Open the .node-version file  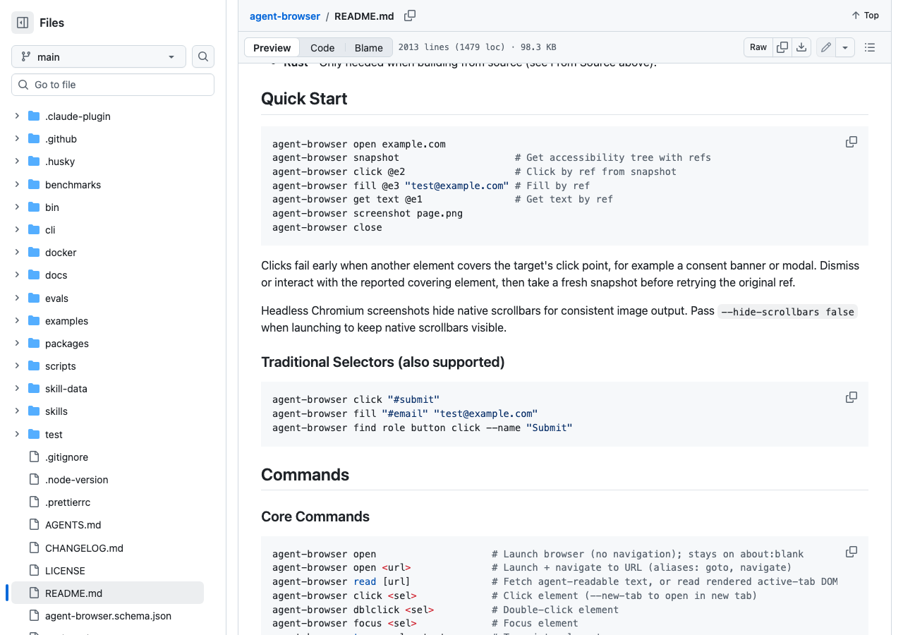(76, 479)
